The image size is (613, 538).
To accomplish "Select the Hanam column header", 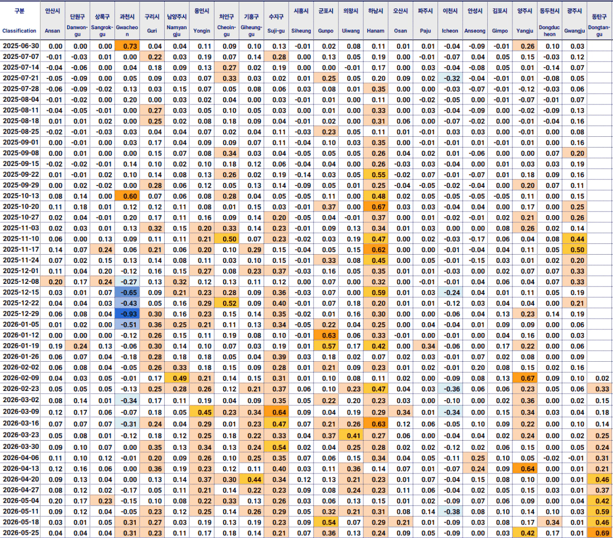I will click(375, 20).
